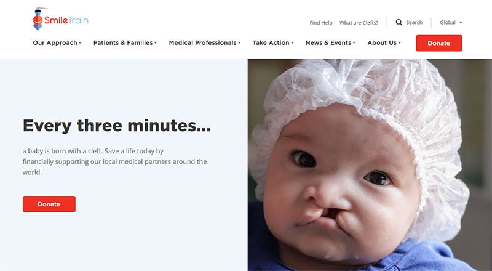The width and height of the screenshot is (492, 271).
Task: Follow the Find Help link
Action: 320,23
